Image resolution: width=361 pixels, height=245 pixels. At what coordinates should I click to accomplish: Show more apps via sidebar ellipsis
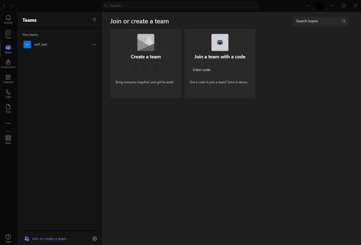[8, 123]
